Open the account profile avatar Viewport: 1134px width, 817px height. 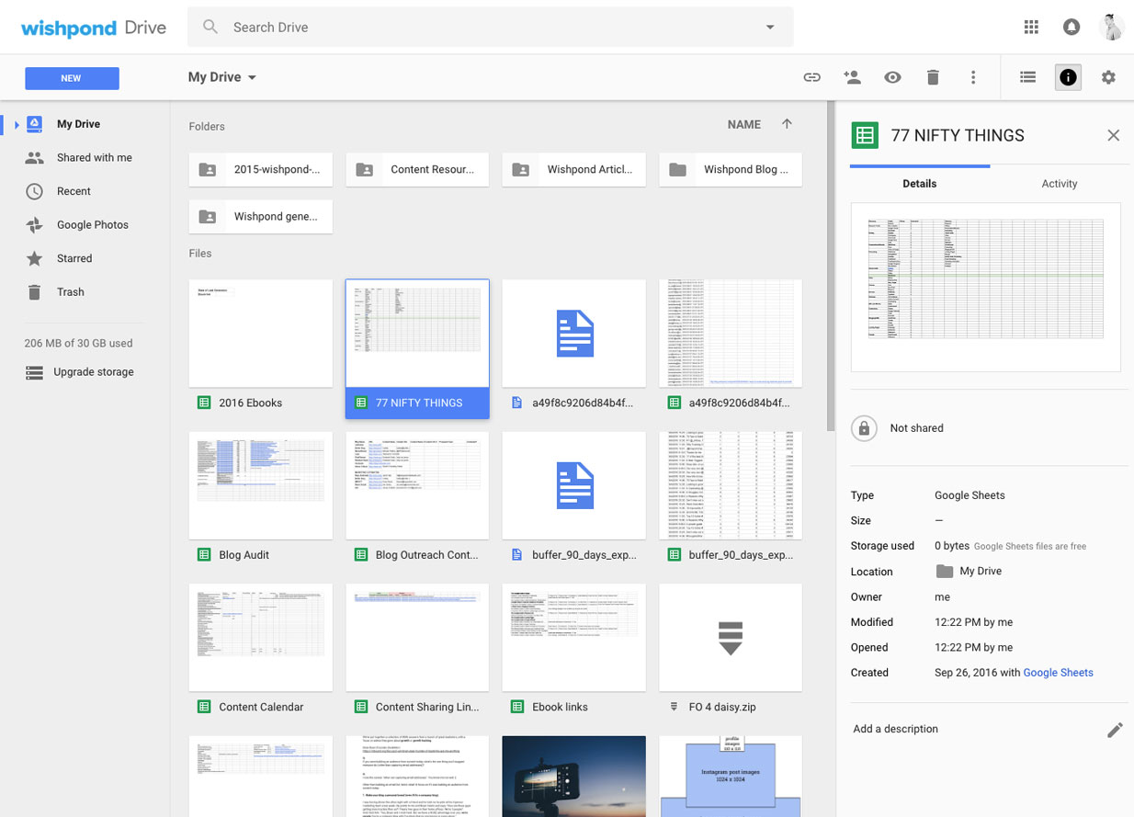click(x=1112, y=27)
